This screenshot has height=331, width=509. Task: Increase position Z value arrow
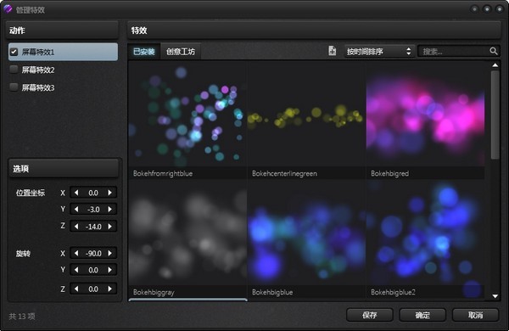pyautogui.click(x=110, y=226)
